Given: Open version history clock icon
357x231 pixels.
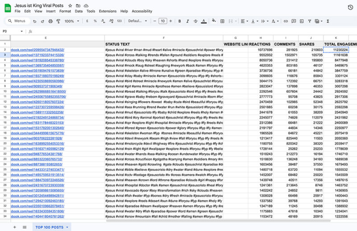Looking at the screenshot, I should 350,7.
